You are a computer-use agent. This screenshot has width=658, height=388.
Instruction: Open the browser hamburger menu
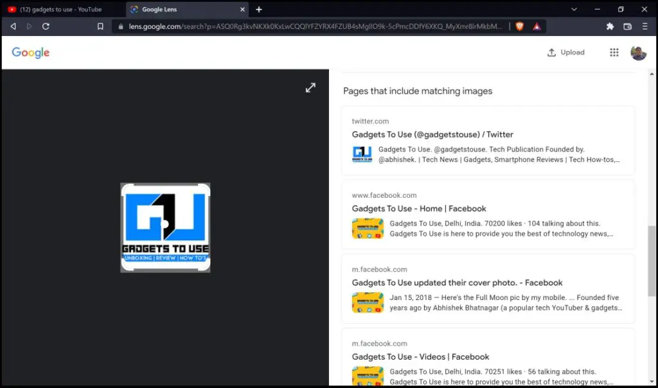[645, 26]
